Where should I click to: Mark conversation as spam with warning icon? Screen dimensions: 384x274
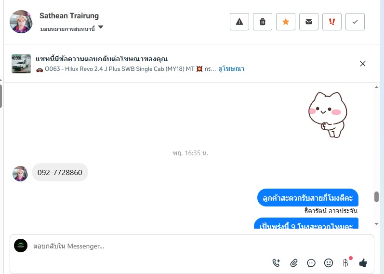pyautogui.click(x=239, y=22)
